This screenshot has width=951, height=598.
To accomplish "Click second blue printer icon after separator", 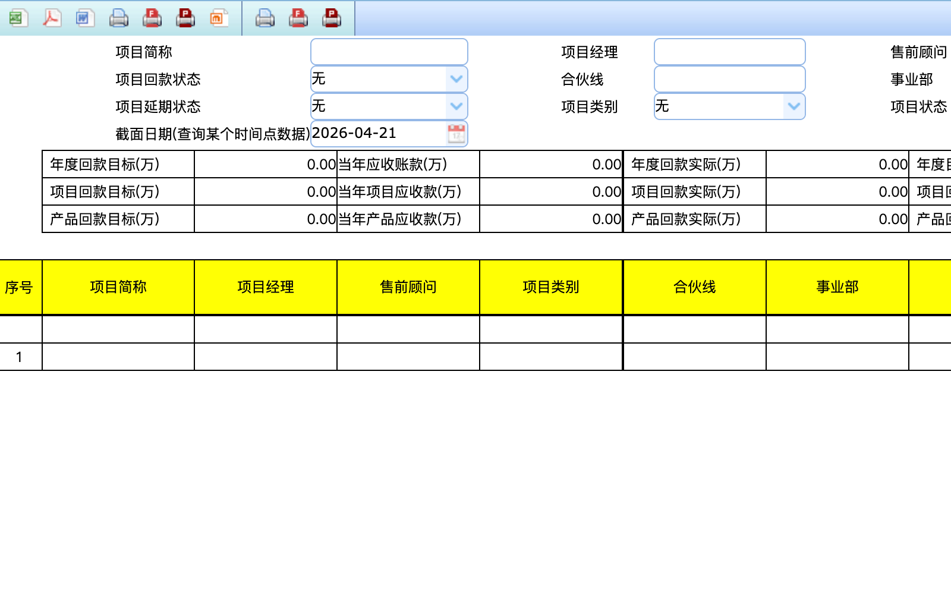I will (x=264, y=18).
